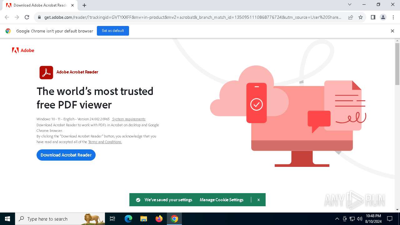
Task: Dismiss the default browser infobar
Action: (392, 31)
